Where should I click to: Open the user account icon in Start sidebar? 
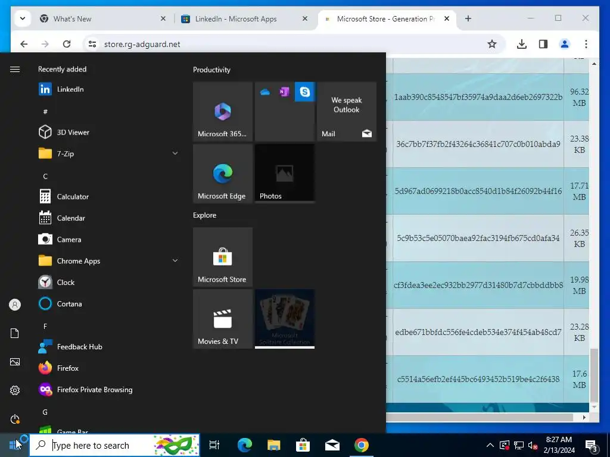(15, 305)
